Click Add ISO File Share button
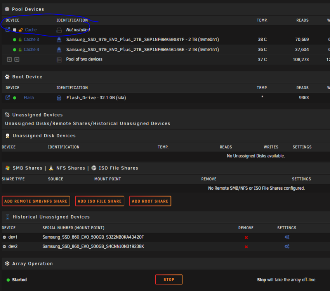This screenshot has height=291, width=330. tap(99, 201)
